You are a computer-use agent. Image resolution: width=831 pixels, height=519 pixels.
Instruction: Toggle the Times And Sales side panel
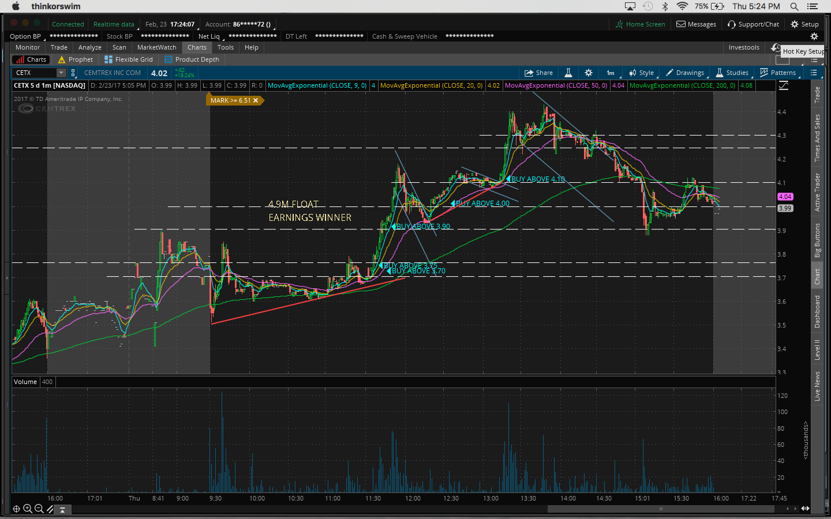coord(817,138)
